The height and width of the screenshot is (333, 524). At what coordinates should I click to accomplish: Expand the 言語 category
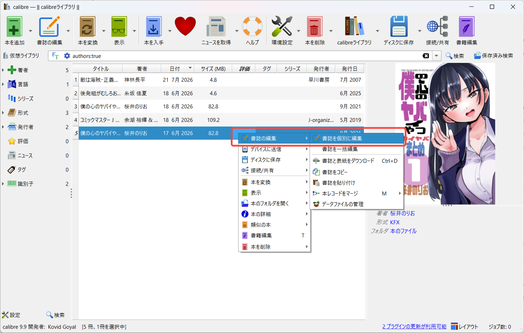pos(3,84)
